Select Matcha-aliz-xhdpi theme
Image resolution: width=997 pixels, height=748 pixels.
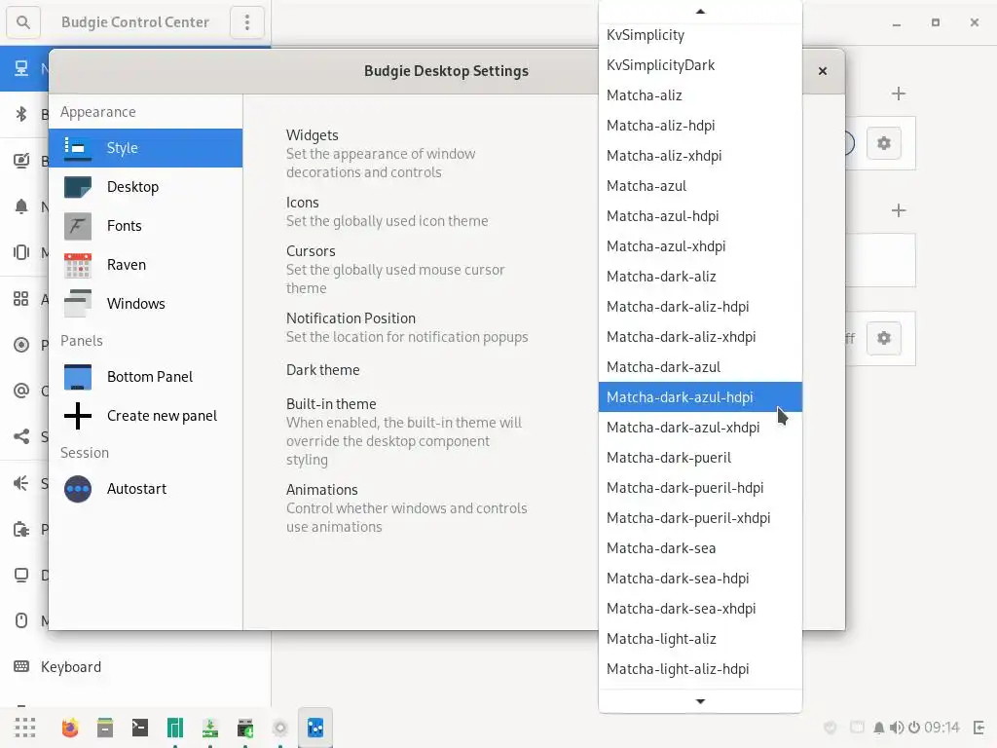(700, 156)
